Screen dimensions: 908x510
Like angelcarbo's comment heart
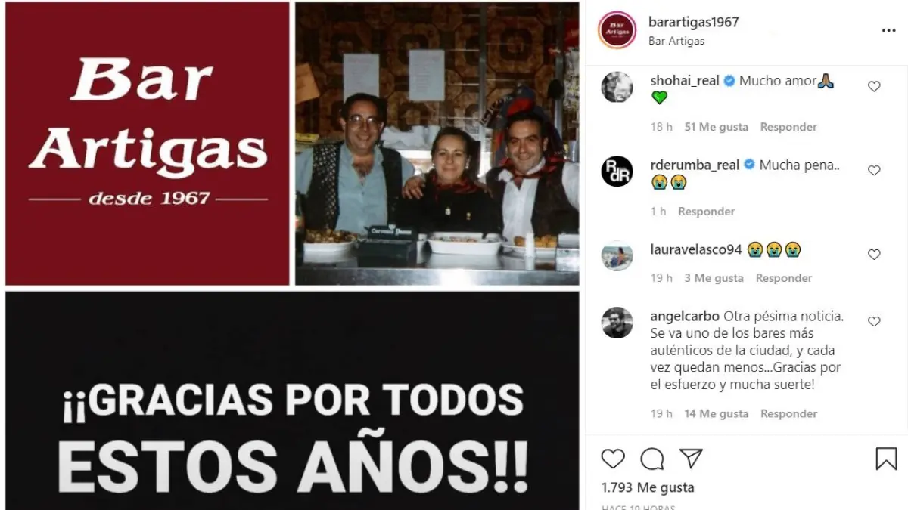point(874,321)
